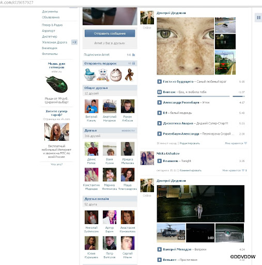Pause the playing Винтаж track

point(159,92)
